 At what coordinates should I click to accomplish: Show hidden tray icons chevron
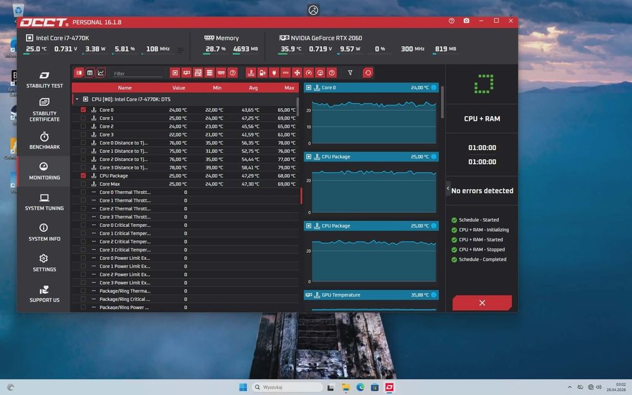pyautogui.click(x=569, y=387)
